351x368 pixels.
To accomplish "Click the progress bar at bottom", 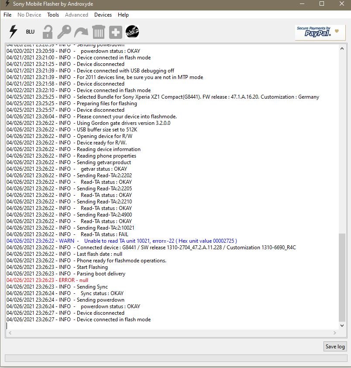I will pyautogui.click(x=176, y=358).
